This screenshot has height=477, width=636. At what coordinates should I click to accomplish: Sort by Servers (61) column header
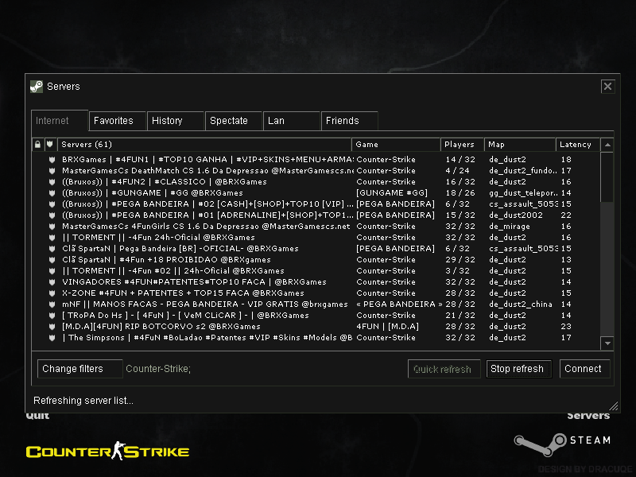pyautogui.click(x=204, y=145)
